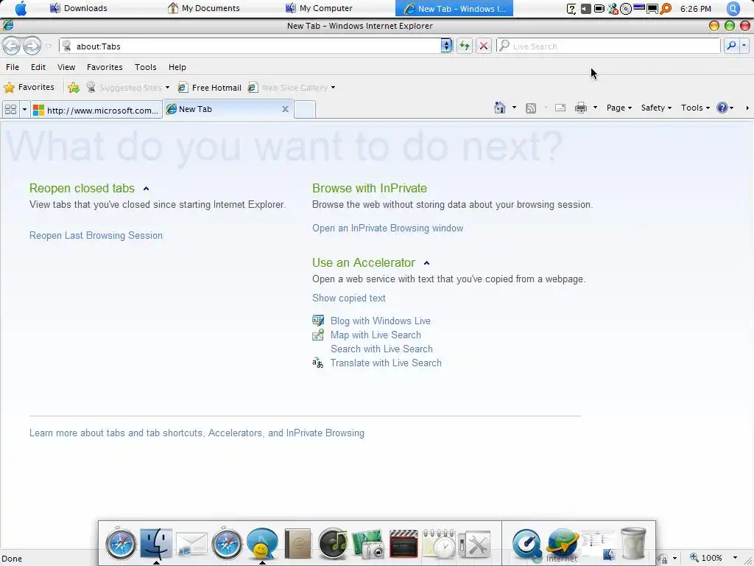
Task: Click the Spotlight search icon in menu bar
Action: pyautogui.click(x=733, y=8)
